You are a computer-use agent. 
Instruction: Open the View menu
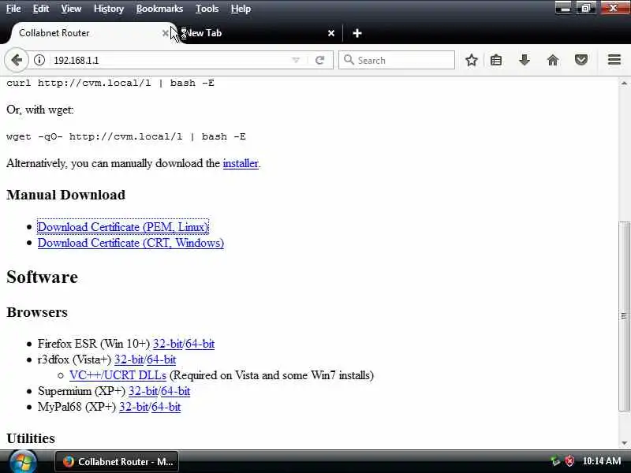(x=71, y=9)
